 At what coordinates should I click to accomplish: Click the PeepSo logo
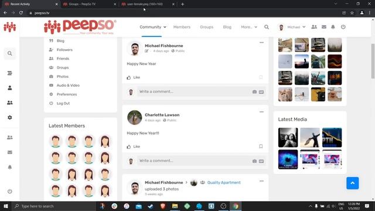(80, 27)
